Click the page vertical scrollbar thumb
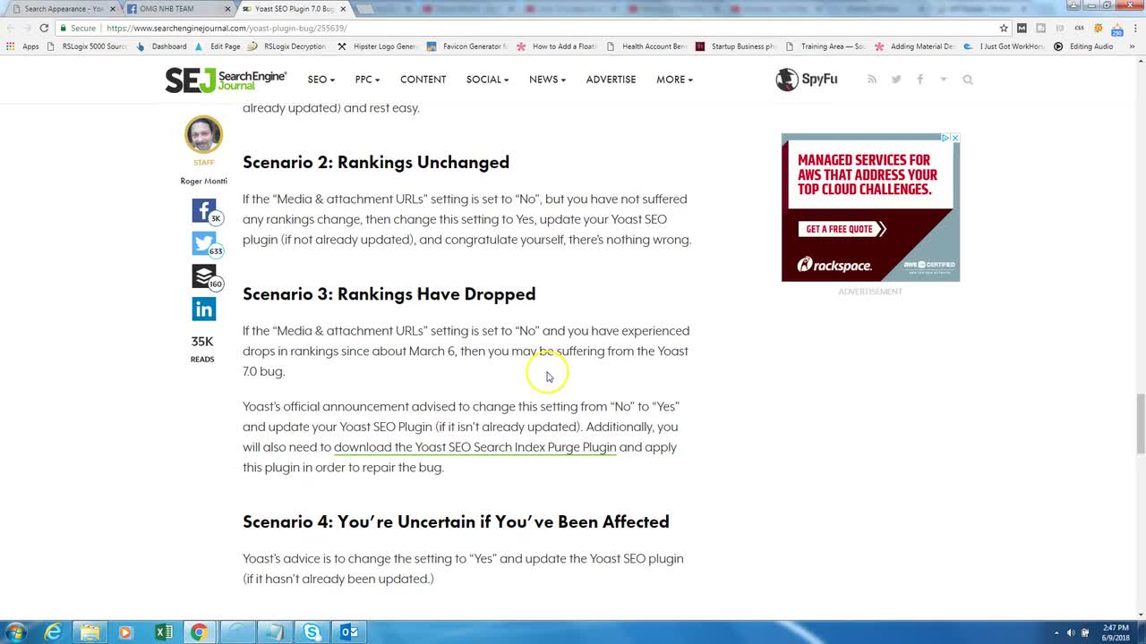Viewport: 1146px width, 644px height. (x=1140, y=424)
